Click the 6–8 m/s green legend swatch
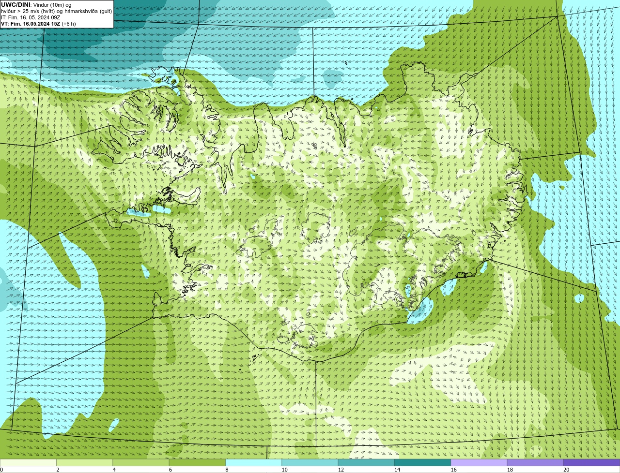The width and height of the screenshot is (620, 473). coord(197,462)
